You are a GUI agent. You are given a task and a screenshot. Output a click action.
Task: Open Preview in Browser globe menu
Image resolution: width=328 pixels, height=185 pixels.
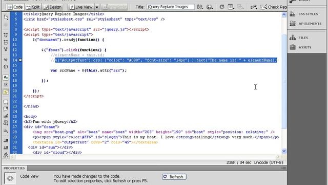(209, 7)
